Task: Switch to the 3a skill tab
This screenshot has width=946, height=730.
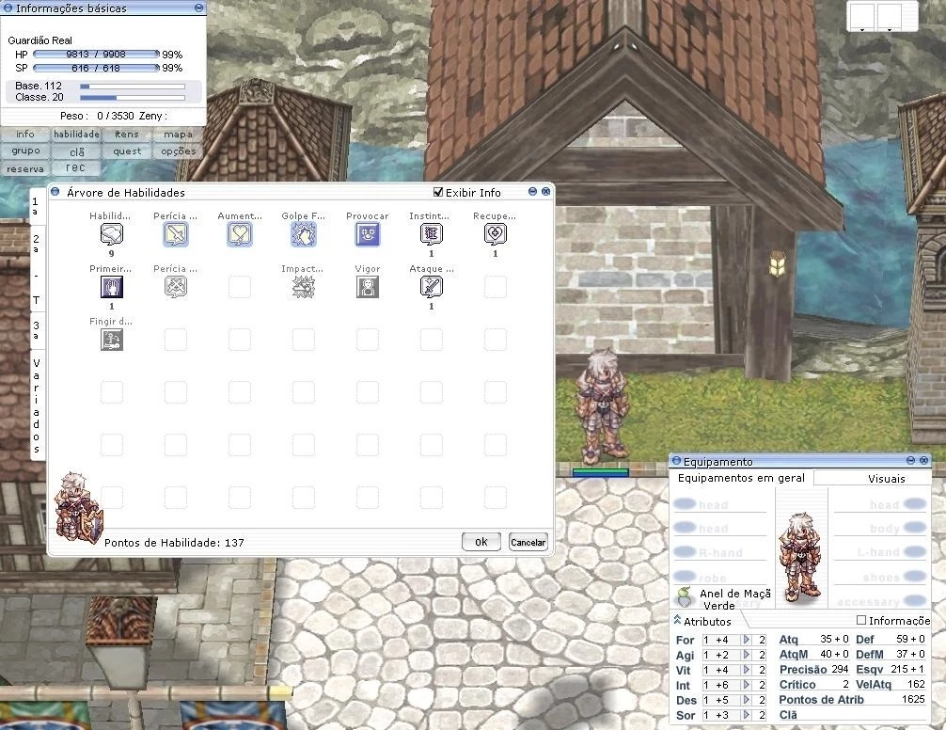Action: (36, 330)
